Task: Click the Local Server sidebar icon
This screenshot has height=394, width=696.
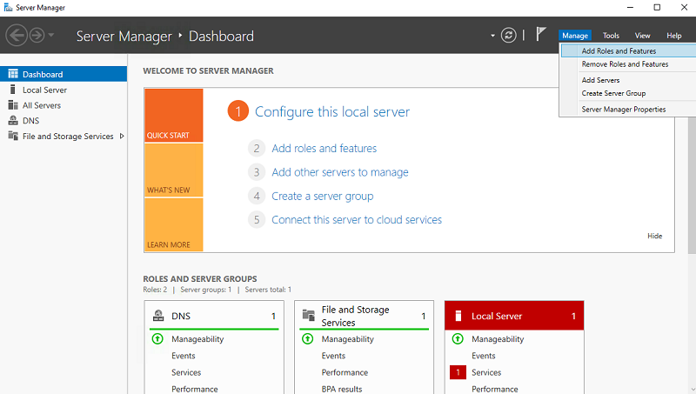Action: coord(13,90)
